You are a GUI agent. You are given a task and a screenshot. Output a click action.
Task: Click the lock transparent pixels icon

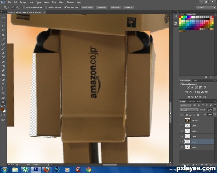point(187,115)
